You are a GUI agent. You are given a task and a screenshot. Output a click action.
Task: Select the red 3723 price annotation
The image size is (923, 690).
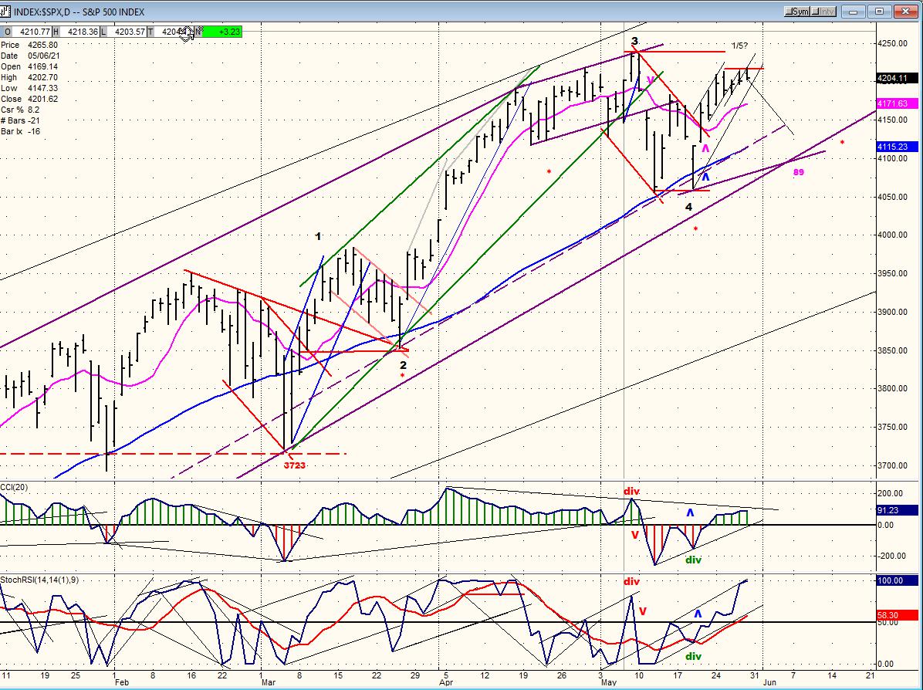pyautogui.click(x=294, y=465)
